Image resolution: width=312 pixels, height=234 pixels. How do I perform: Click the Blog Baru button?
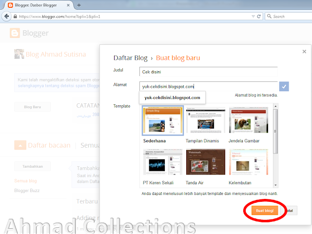point(33,107)
